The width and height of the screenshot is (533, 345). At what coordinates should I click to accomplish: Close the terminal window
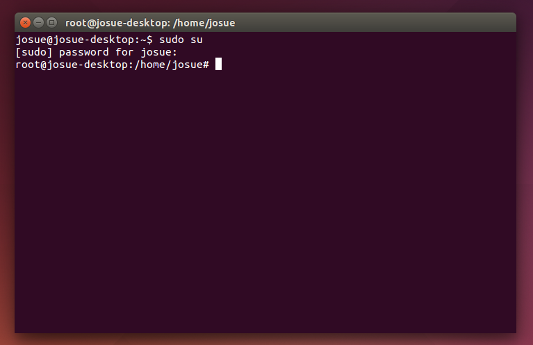(25, 23)
